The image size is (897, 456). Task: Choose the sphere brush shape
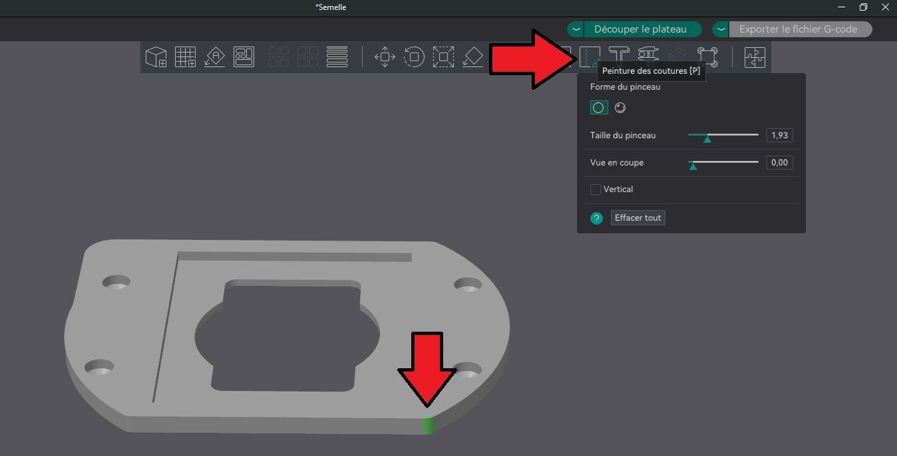(x=620, y=108)
